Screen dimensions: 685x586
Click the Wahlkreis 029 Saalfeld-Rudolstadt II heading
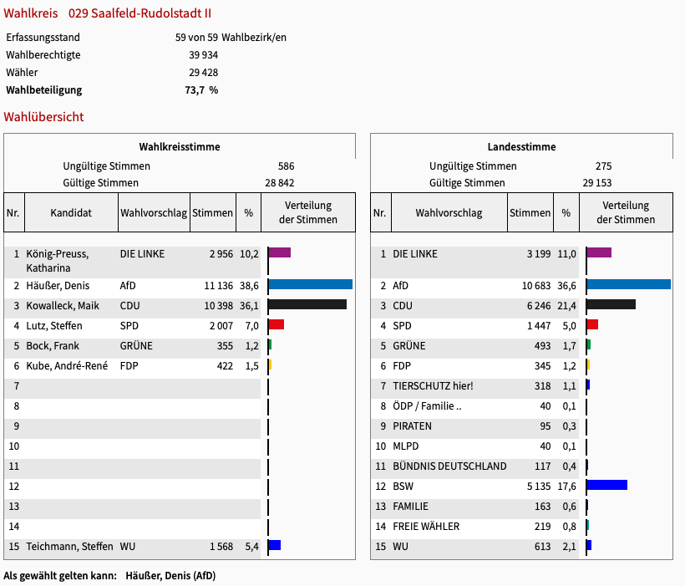point(108,13)
